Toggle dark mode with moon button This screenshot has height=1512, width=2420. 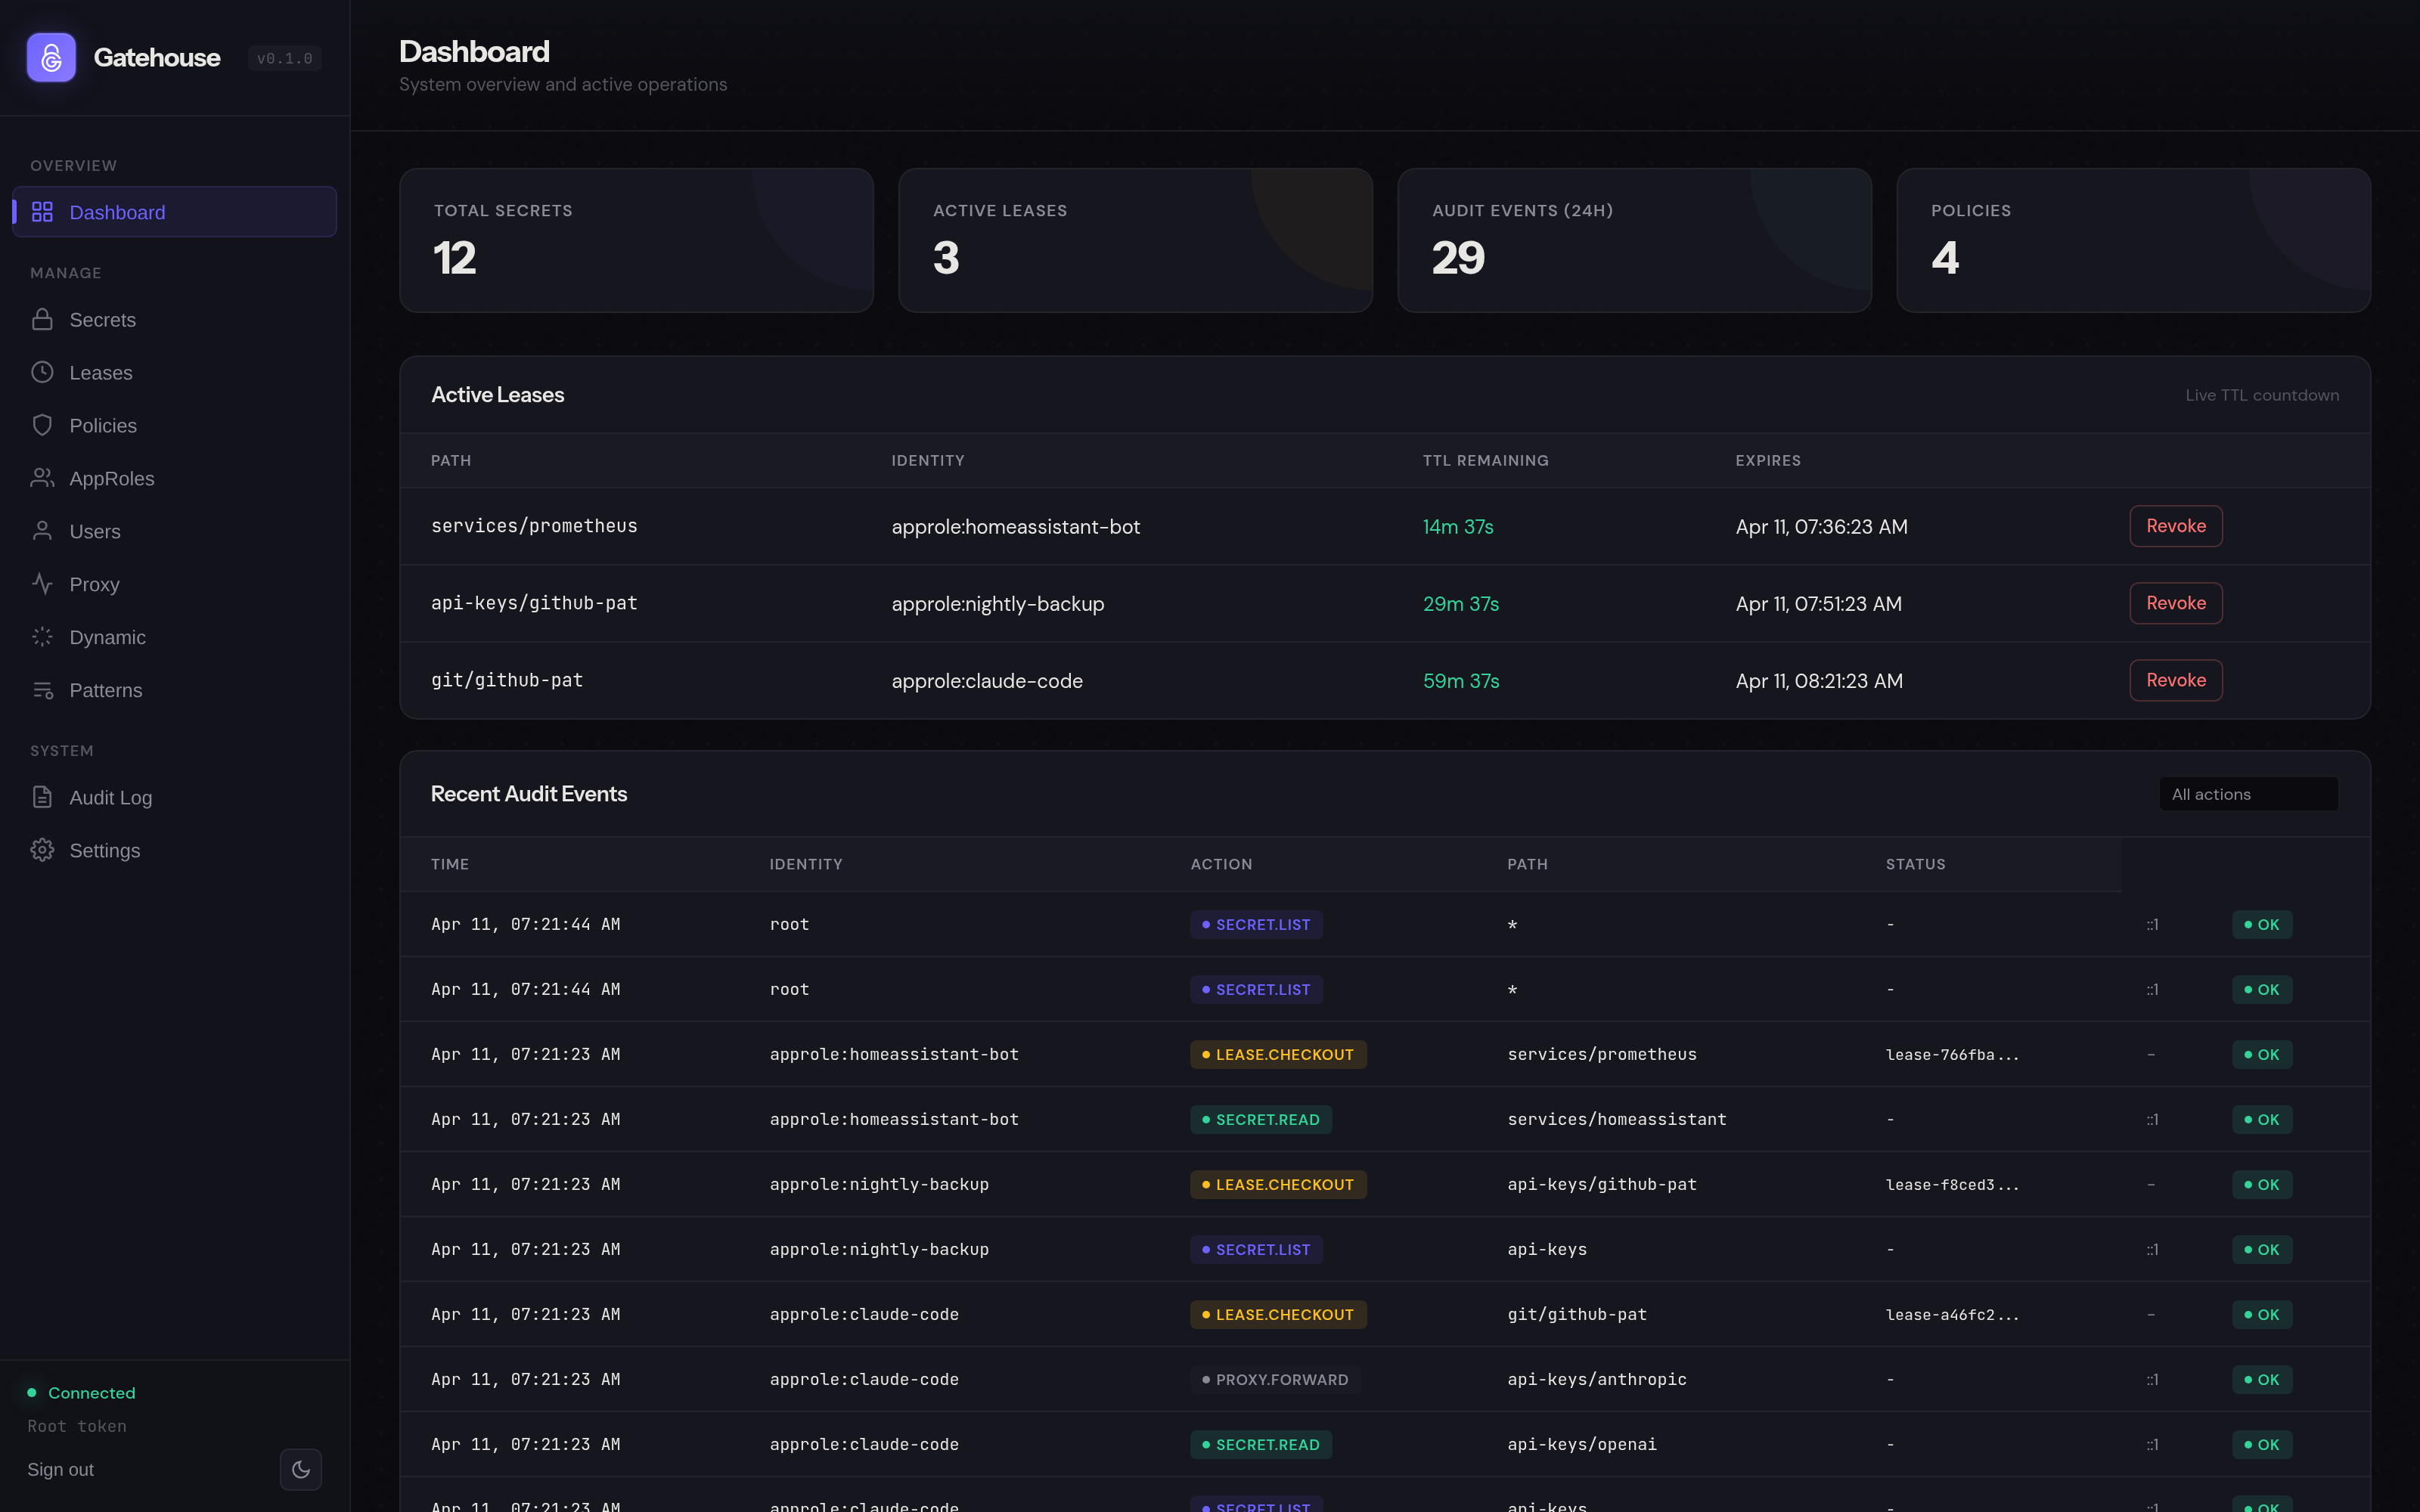tap(300, 1469)
